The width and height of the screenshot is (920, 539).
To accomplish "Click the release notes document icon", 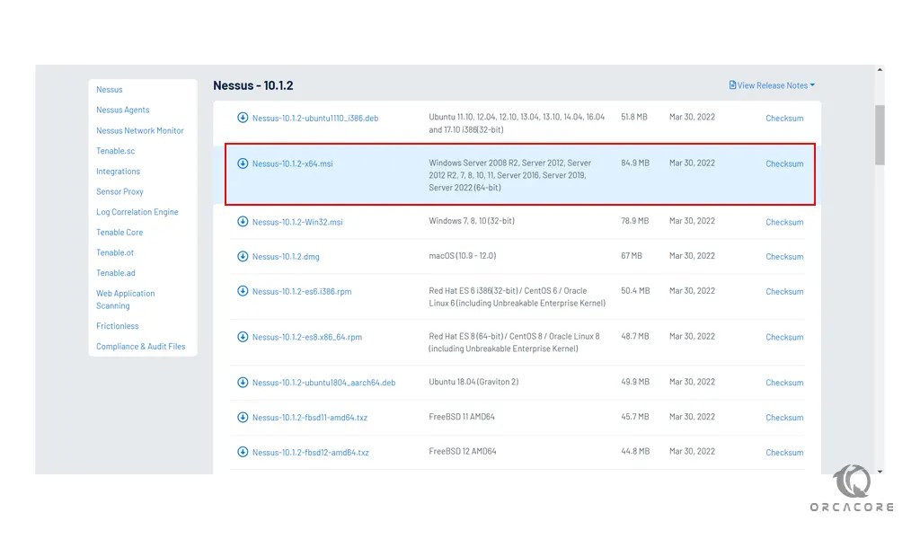I will pyautogui.click(x=733, y=84).
